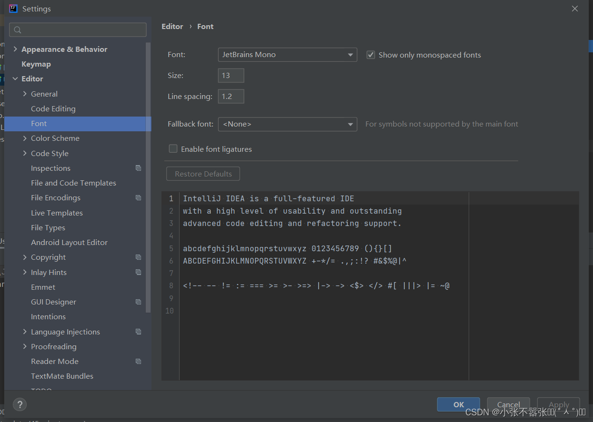The width and height of the screenshot is (593, 422).
Task: Click the project-level icon beside Language Injections
Action: tap(138, 332)
